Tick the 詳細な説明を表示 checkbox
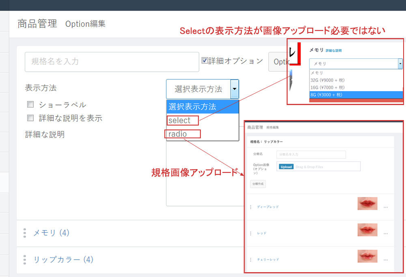 [x=30, y=118]
